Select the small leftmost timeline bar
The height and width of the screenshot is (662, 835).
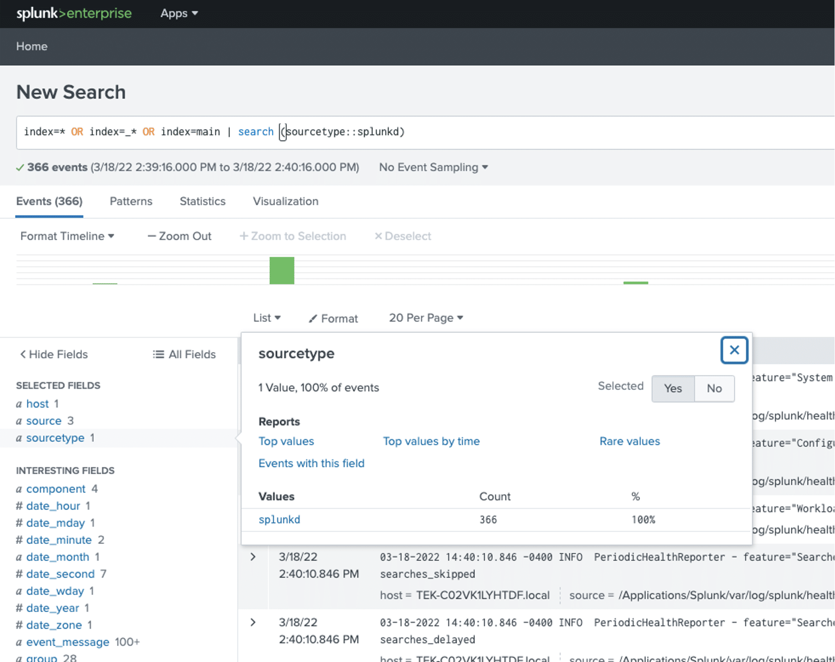105,284
